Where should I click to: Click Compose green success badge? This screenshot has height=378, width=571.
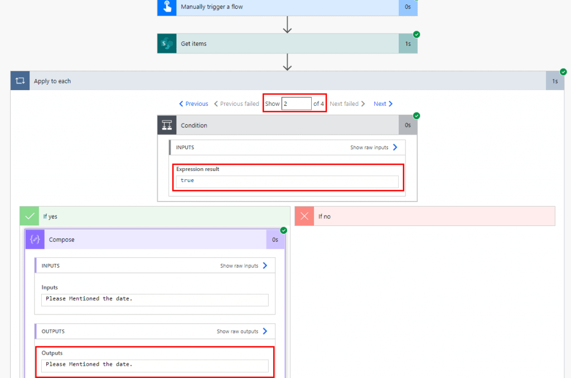click(284, 230)
